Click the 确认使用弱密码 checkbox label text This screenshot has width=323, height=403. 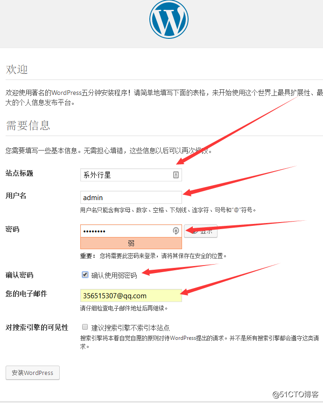click(114, 275)
